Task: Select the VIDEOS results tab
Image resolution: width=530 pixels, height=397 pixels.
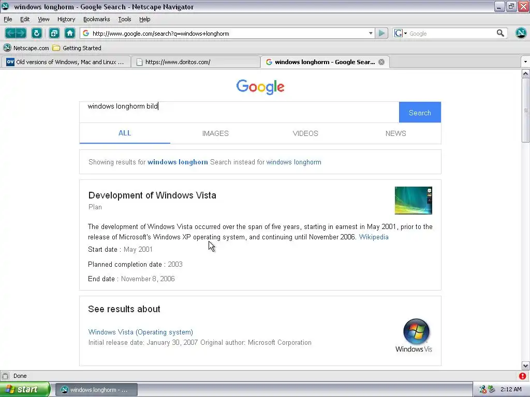Action: [305, 133]
